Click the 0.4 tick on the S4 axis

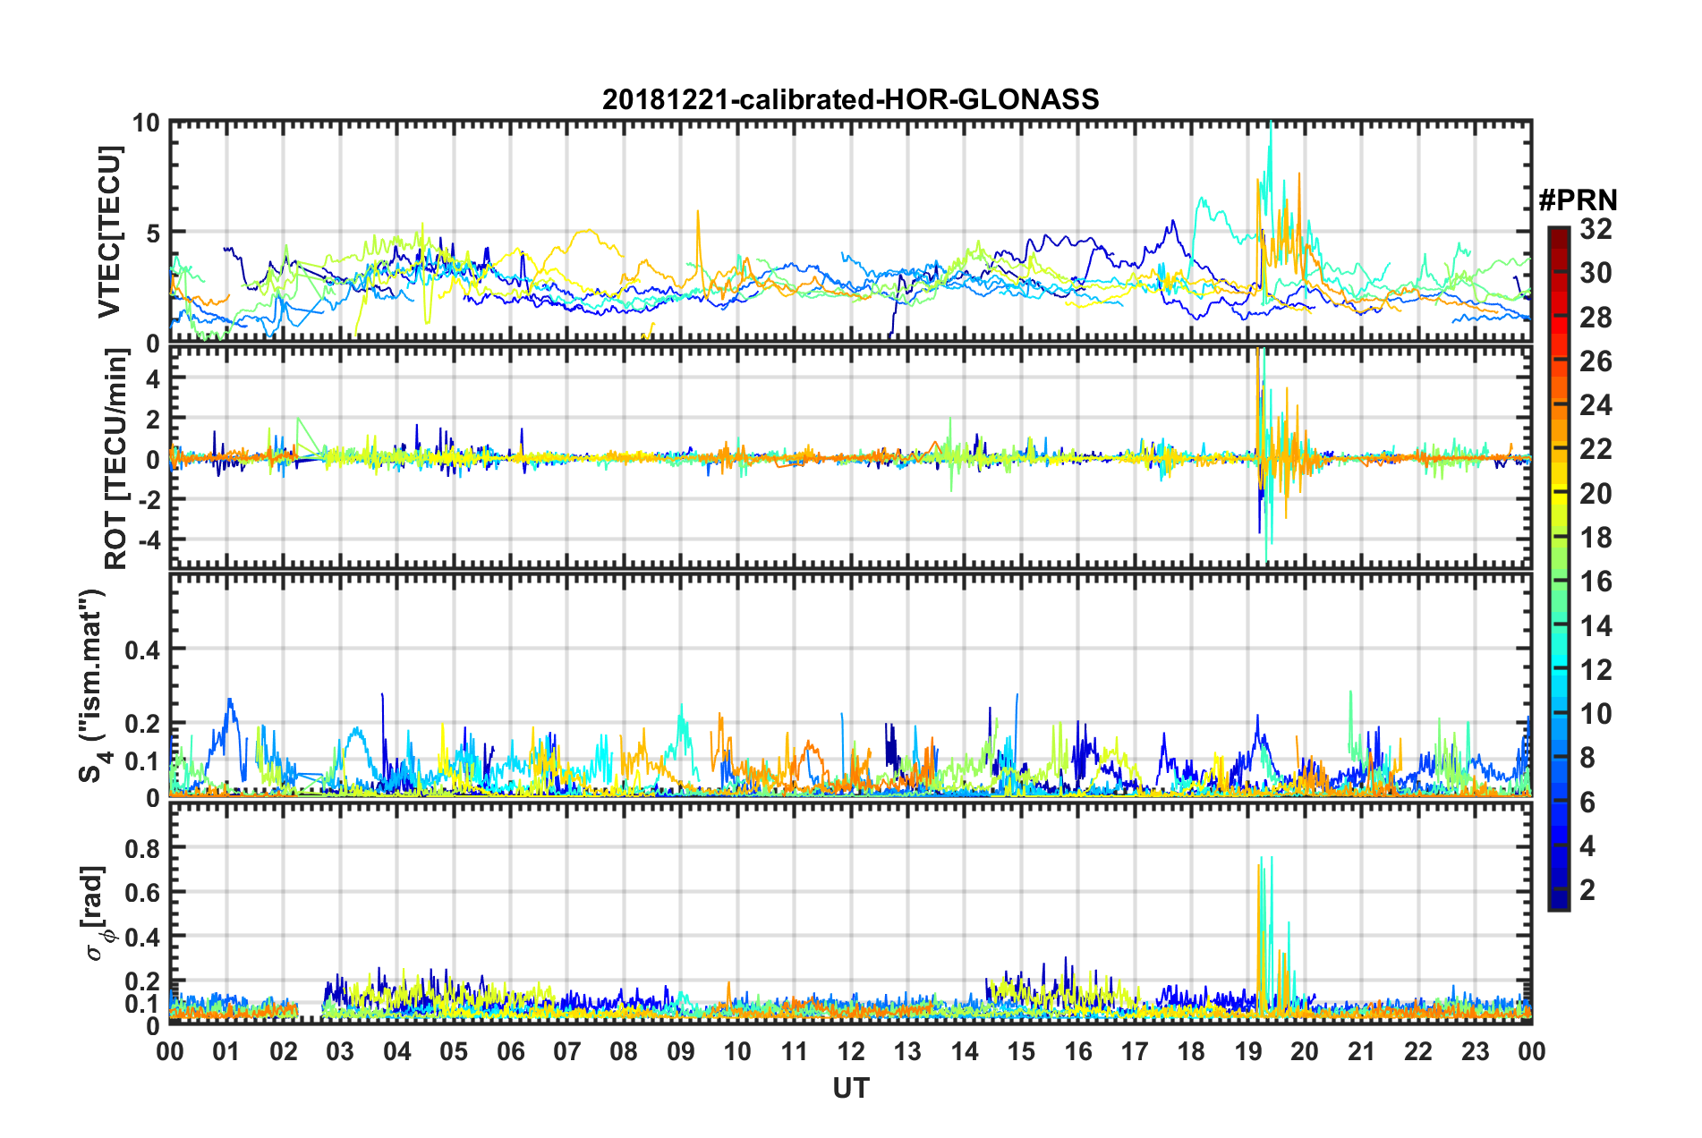pos(142,650)
